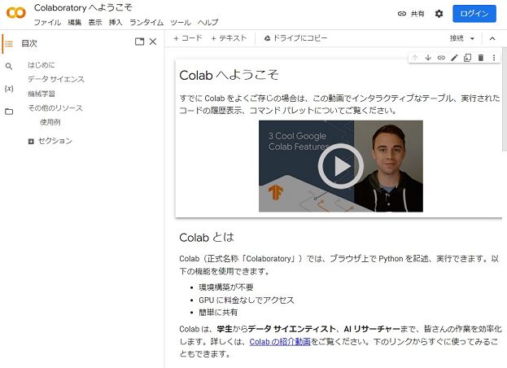Image resolution: width=507 pixels, height=368 pixels.
Task: Go to the その他のリソース section
Action: tap(55, 108)
